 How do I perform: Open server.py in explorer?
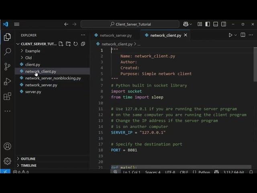(33, 92)
